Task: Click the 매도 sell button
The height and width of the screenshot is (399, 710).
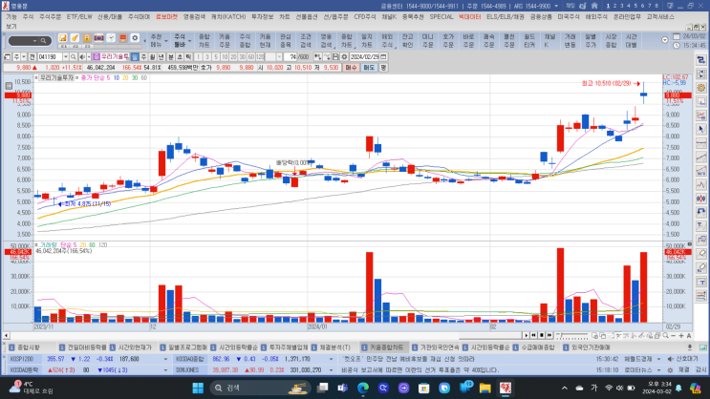Action: [x=368, y=68]
